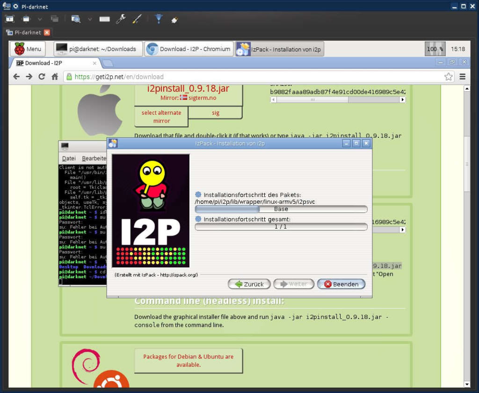Screen dimensions: 479x393
Task: Click the green HTTPS padlock icon
Action: [69, 77]
